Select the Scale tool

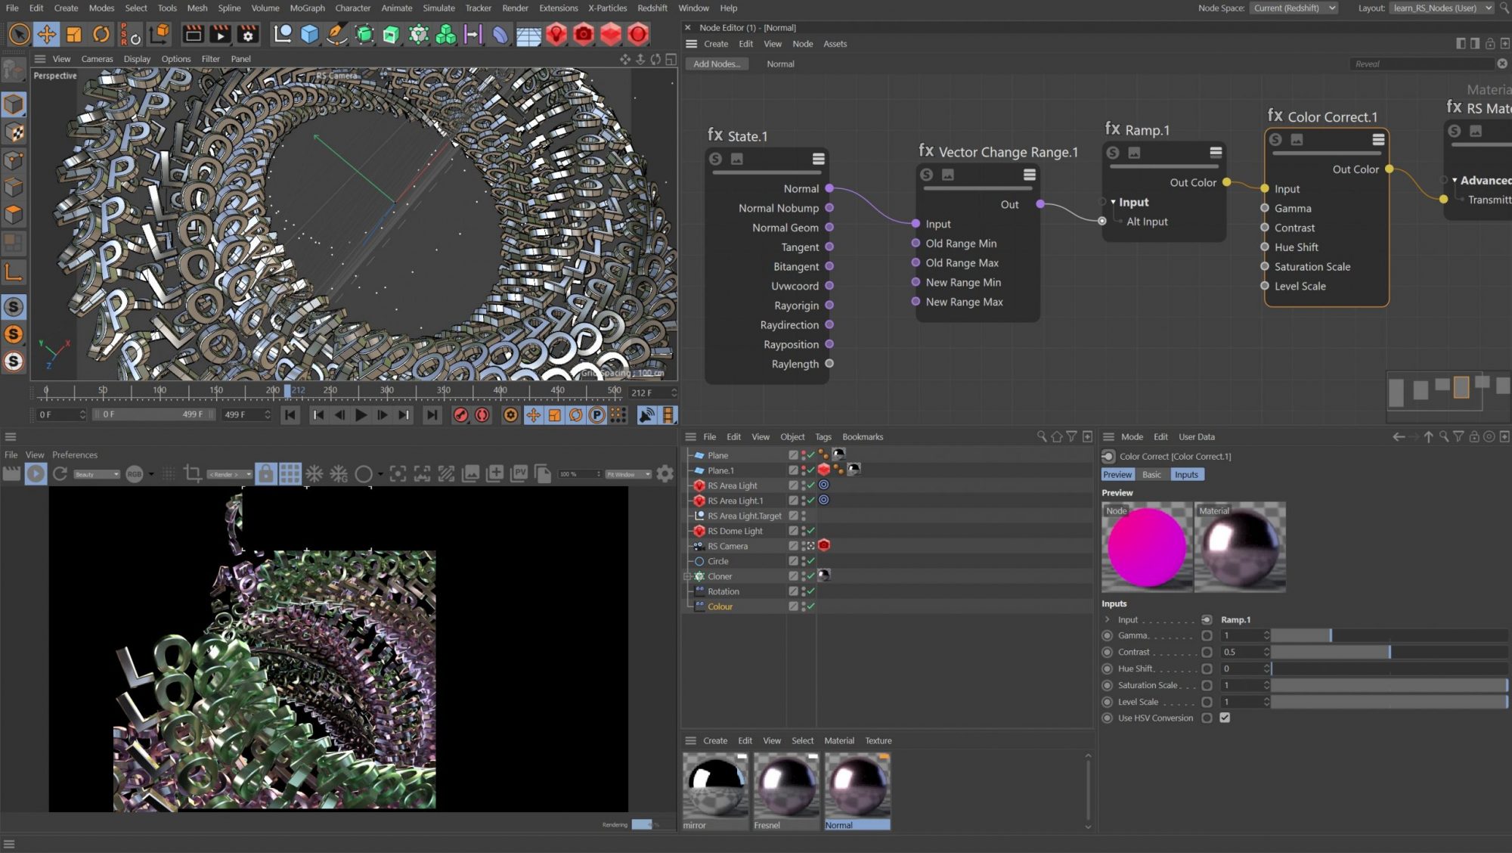coord(74,34)
